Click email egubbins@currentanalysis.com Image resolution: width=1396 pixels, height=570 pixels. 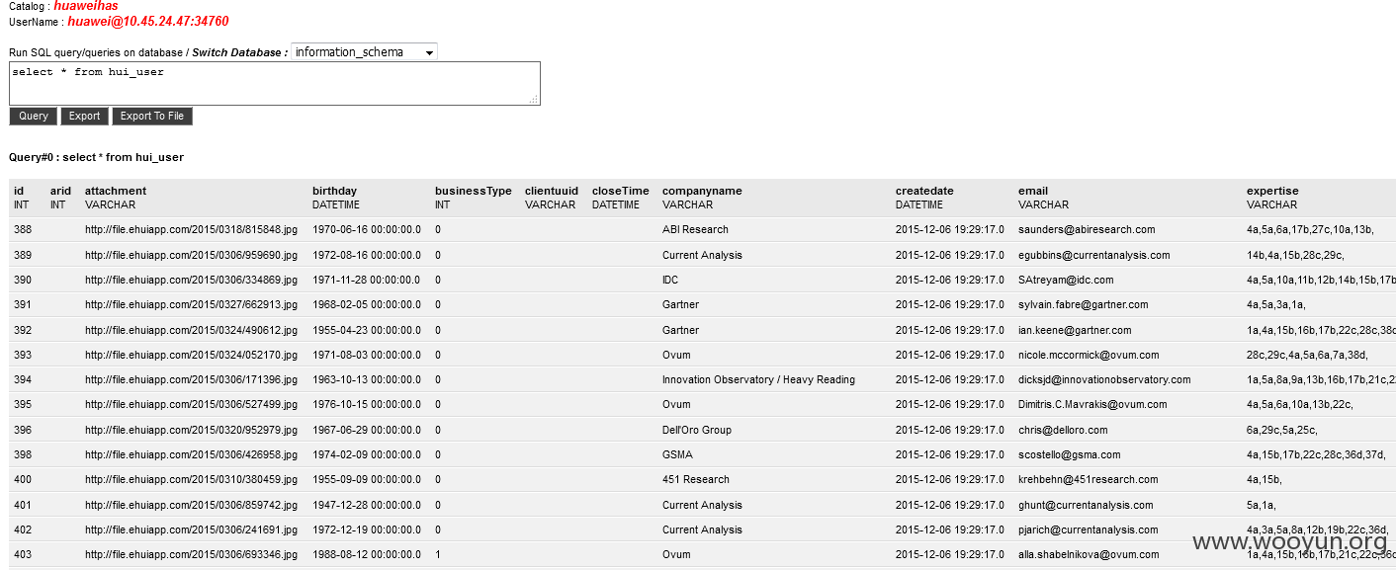point(1093,255)
